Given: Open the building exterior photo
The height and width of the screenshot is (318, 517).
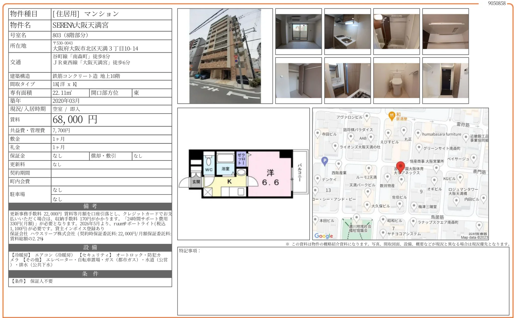Looking at the screenshot, I should pos(225,56).
